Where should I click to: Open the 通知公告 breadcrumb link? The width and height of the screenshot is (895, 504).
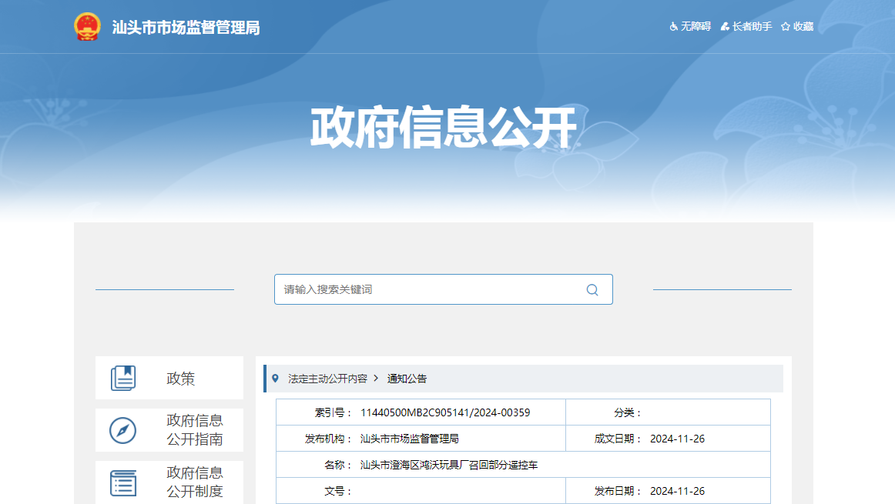click(407, 379)
